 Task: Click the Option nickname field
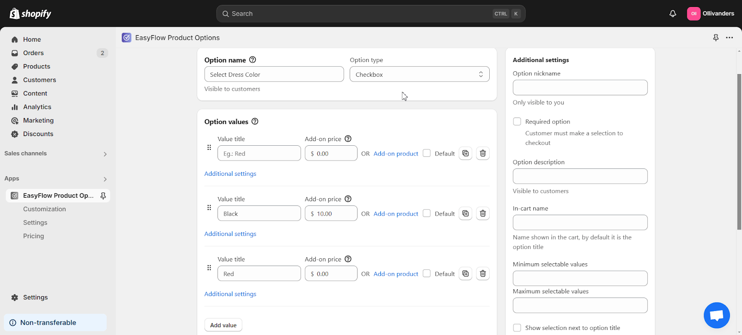(580, 87)
